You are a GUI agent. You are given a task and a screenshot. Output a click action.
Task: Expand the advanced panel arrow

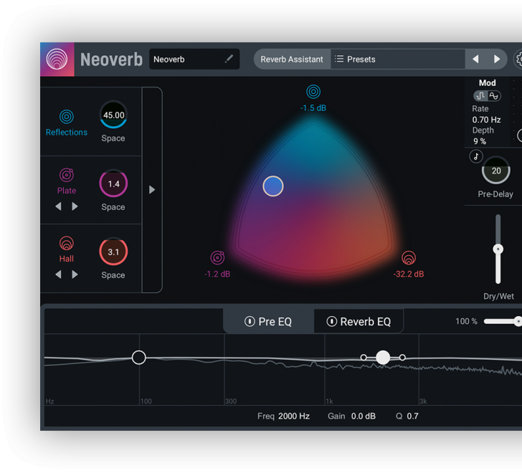(x=152, y=190)
